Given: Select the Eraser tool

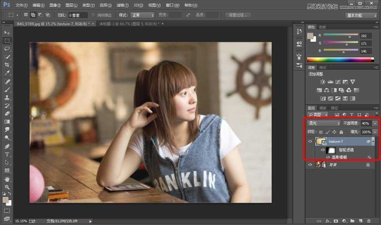Looking at the screenshot, I should pos(7,114).
